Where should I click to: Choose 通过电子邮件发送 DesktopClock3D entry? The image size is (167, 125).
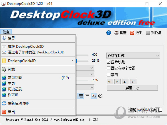[38, 52]
